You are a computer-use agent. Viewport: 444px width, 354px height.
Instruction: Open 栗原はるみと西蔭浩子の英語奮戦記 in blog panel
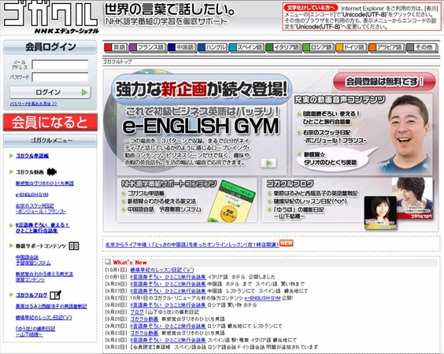[316, 194]
